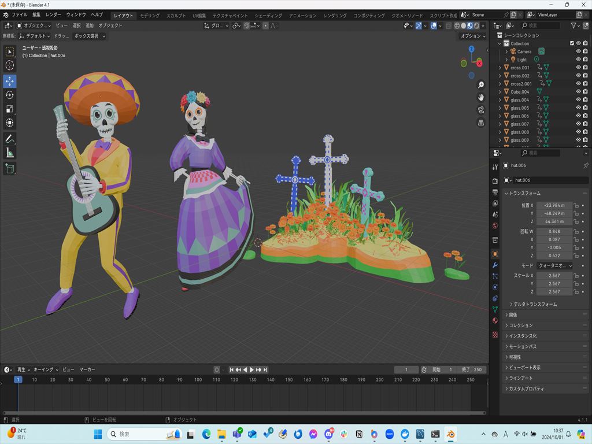Toggle X-ray view button
The image size is (592, 444).
pos(448,25)
